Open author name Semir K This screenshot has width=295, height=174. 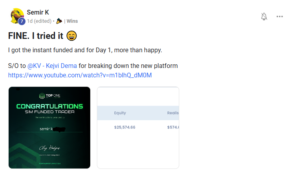pos(38,13)
